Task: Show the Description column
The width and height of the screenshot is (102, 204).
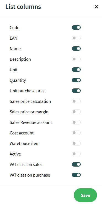Action: [76, 59]
